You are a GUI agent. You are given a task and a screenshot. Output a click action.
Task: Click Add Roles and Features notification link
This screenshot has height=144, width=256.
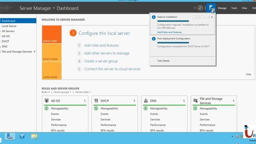(170, 32)
